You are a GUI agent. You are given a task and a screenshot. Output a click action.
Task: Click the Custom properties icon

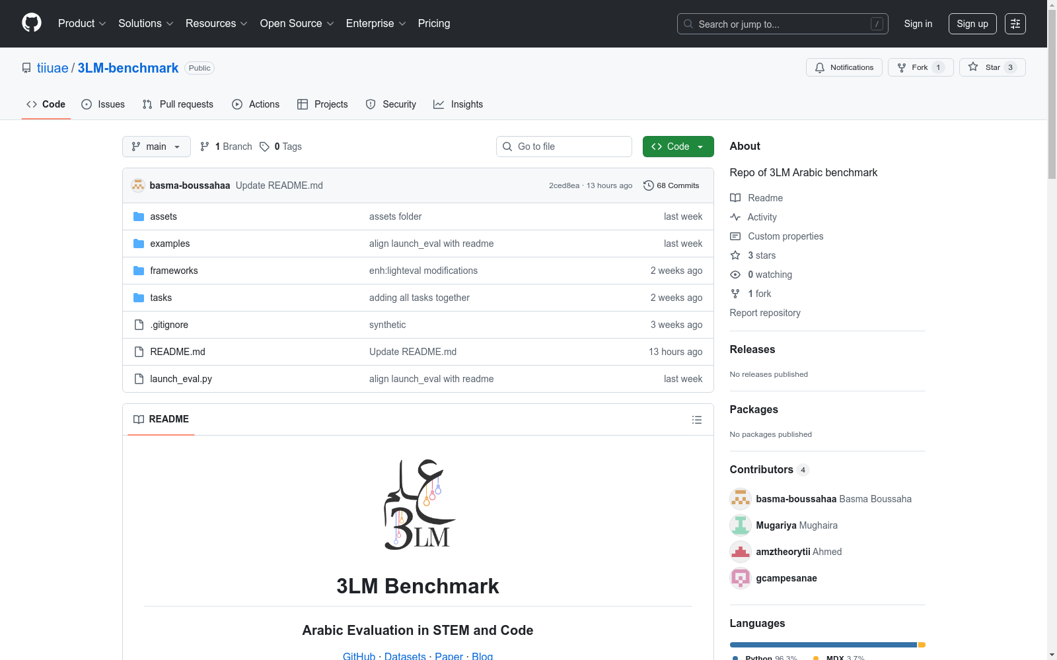point(735,236)
